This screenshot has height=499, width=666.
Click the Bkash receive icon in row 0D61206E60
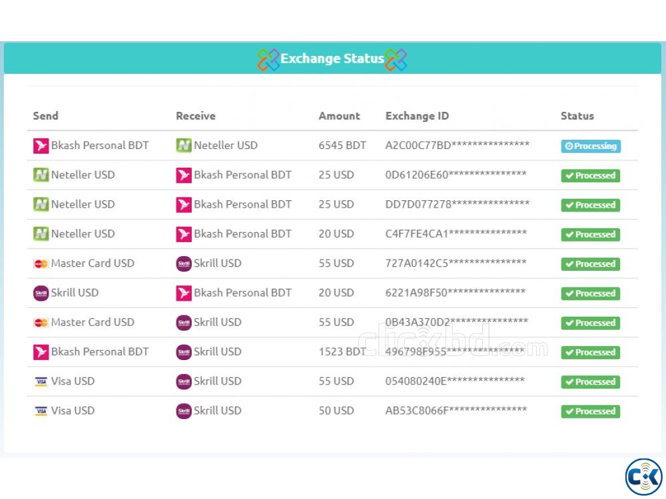pyautogui.click(x=184, y=175)
